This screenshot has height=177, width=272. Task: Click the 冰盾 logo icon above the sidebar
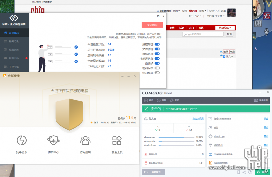14,18
